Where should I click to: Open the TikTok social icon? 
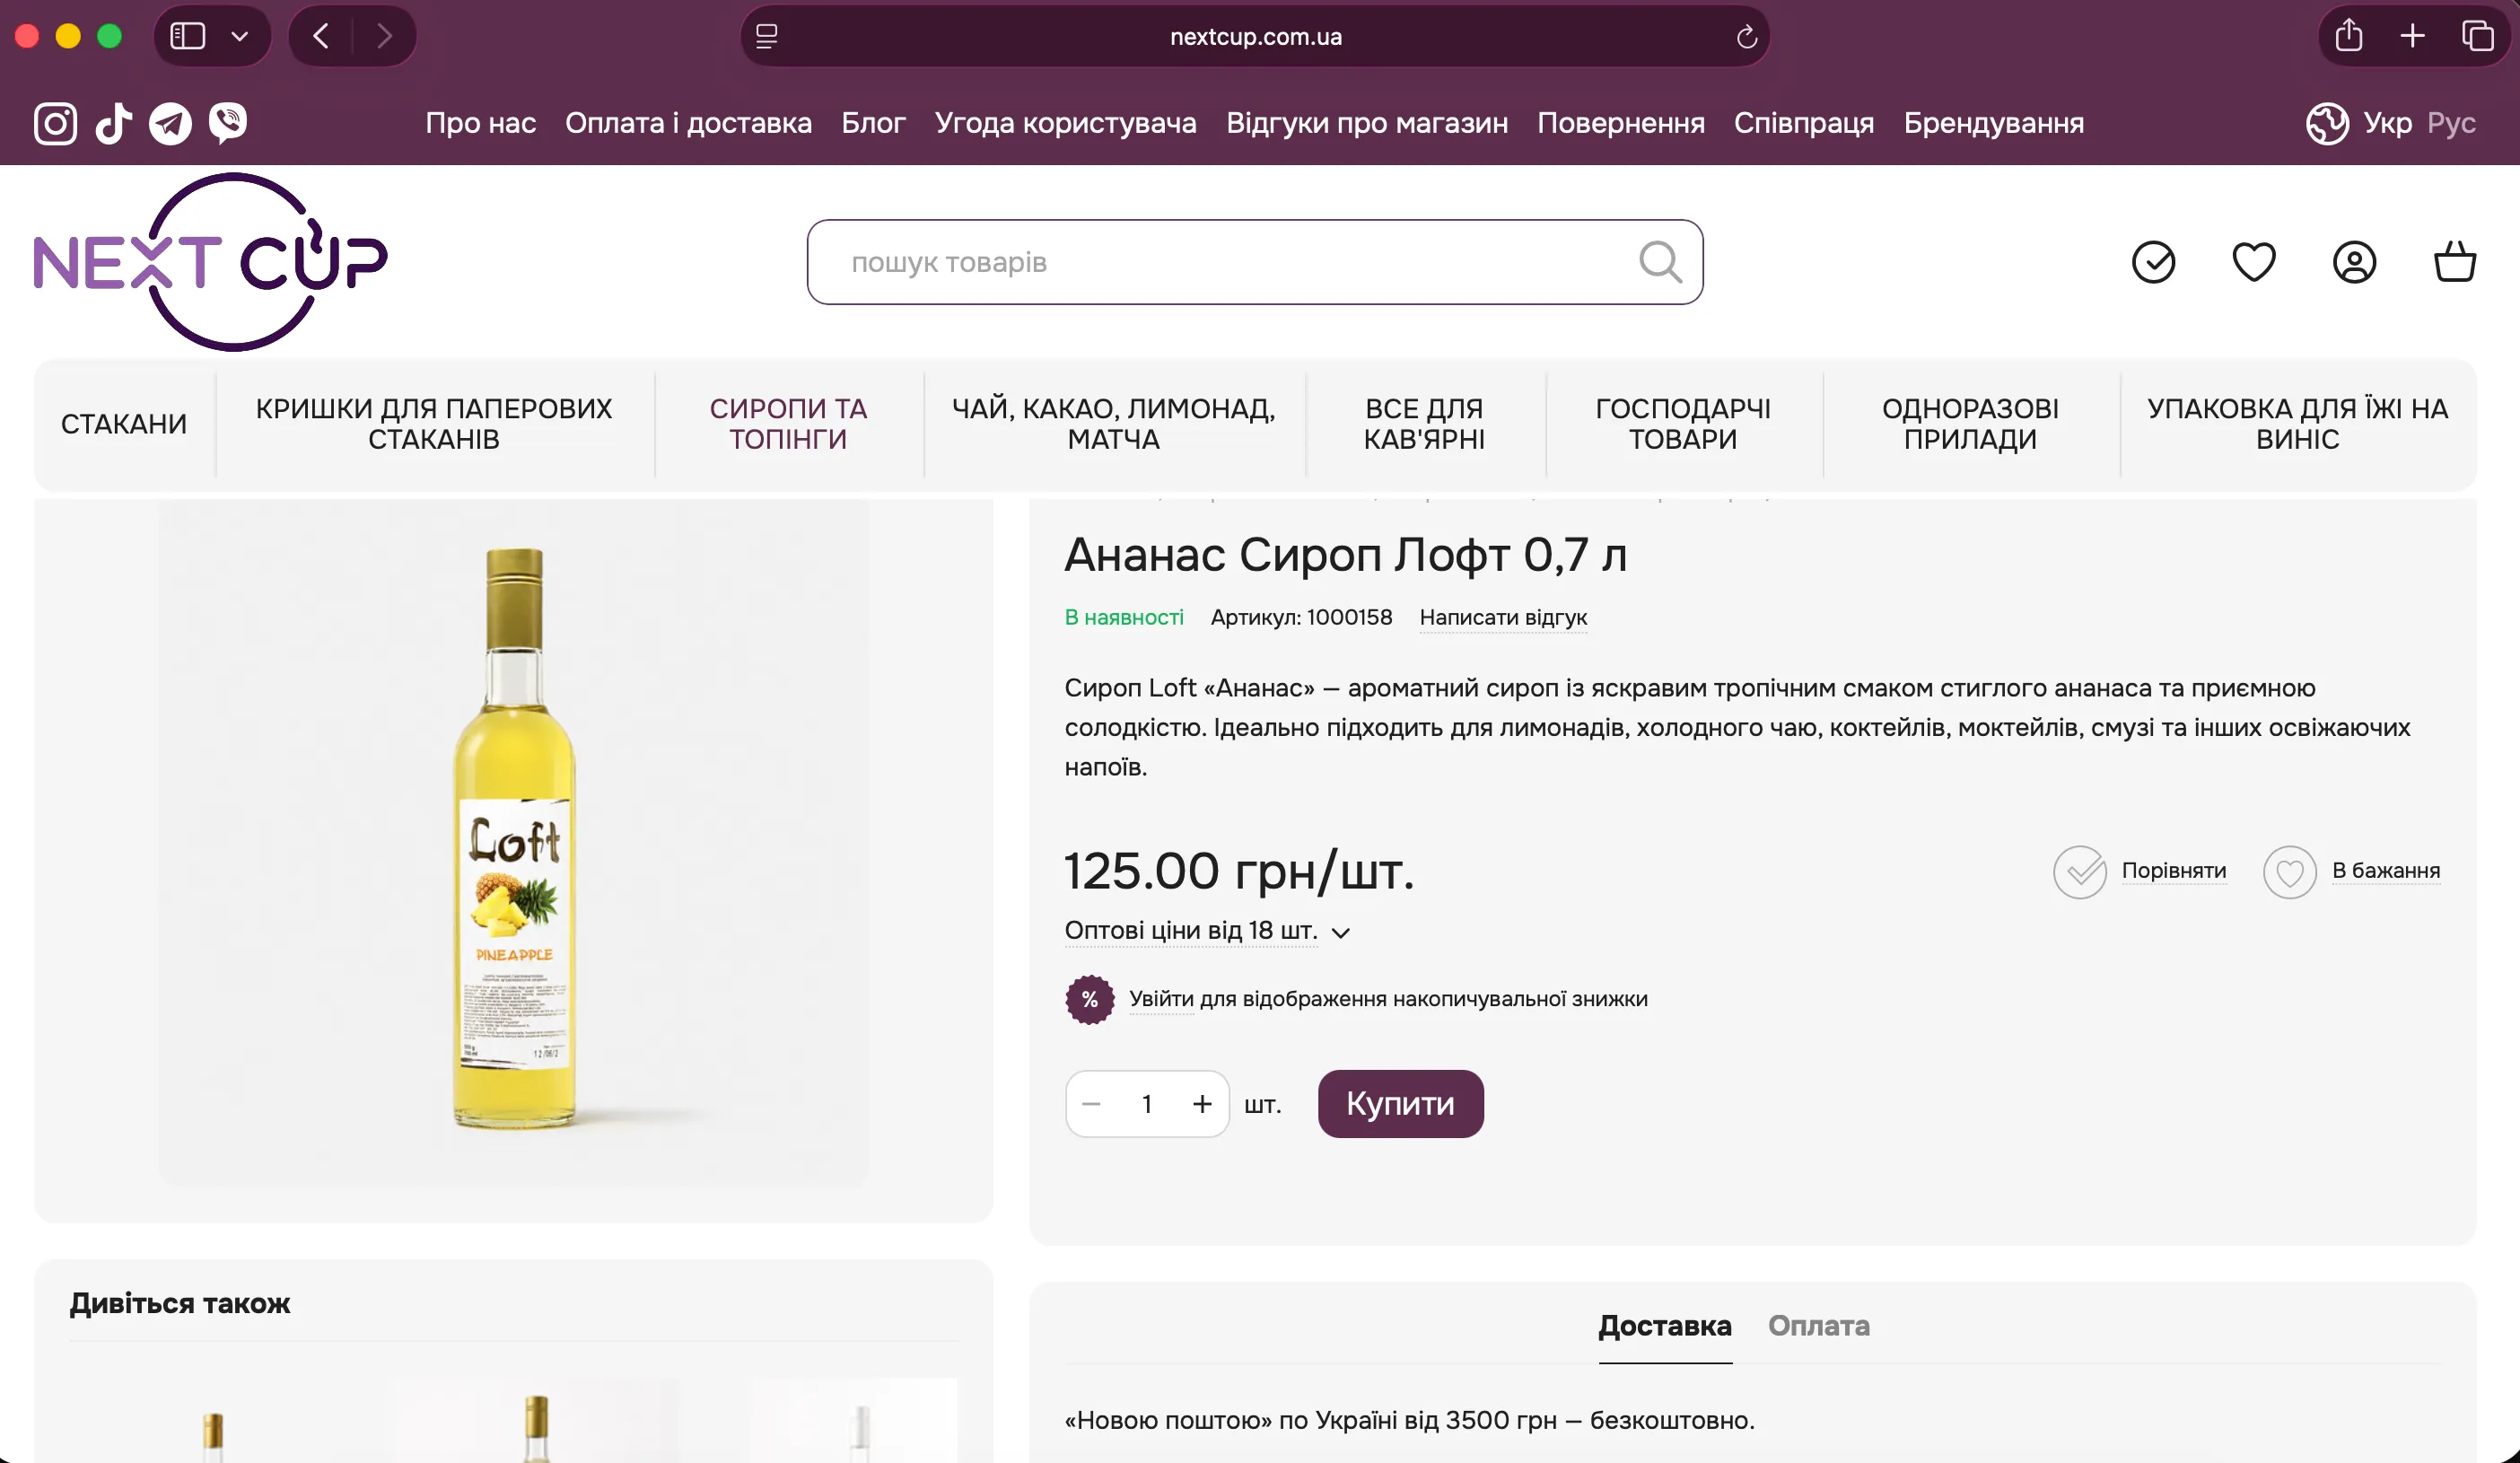point(113,123)
